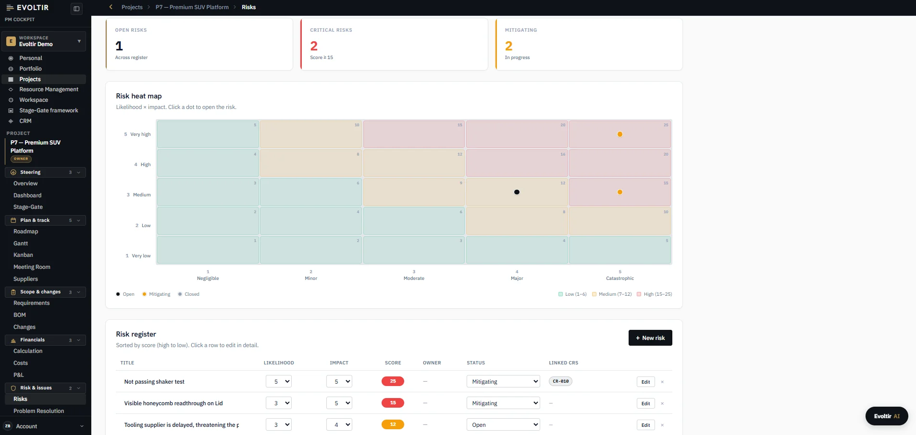Click the Stage-Gate framework icon
Screen dimensions: 916x435
(x=11, y=110)
